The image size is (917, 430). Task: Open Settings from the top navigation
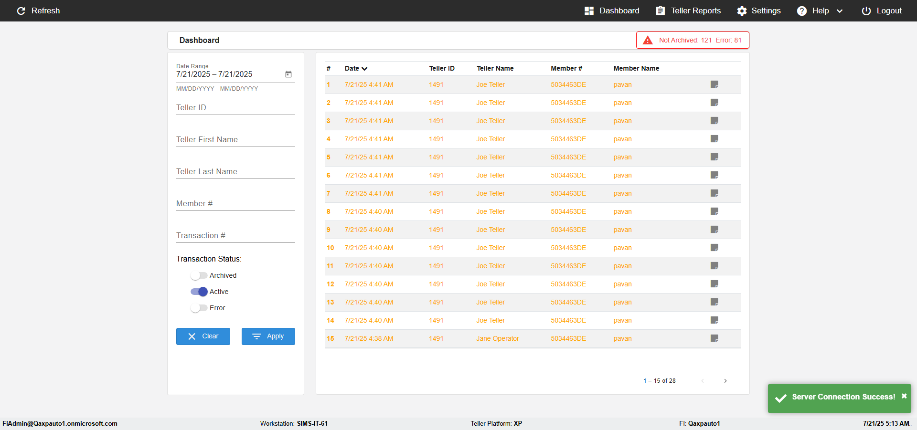759,10
